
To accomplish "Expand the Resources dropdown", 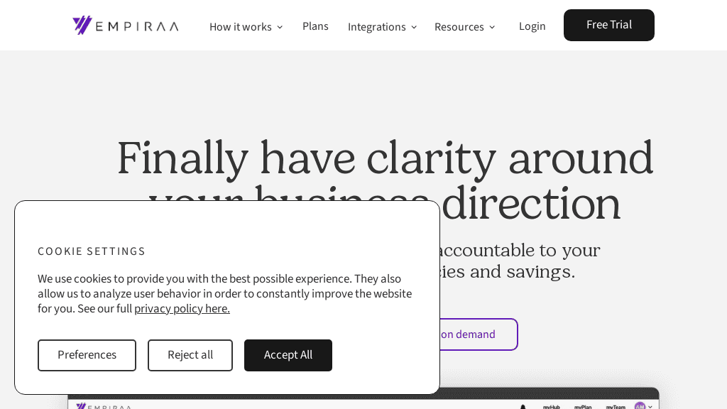I will pyautogui.click(x=464, y=26).
